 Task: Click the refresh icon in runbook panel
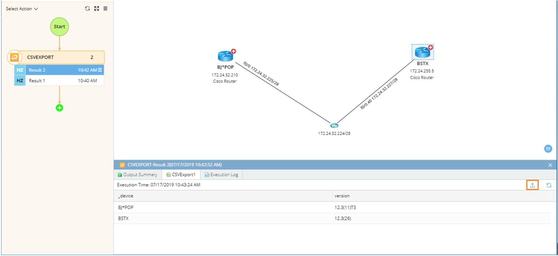click(x=87, y=9)
